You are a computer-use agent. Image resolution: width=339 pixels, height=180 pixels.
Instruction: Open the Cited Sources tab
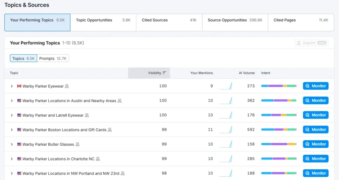click(x=169, y=22)
